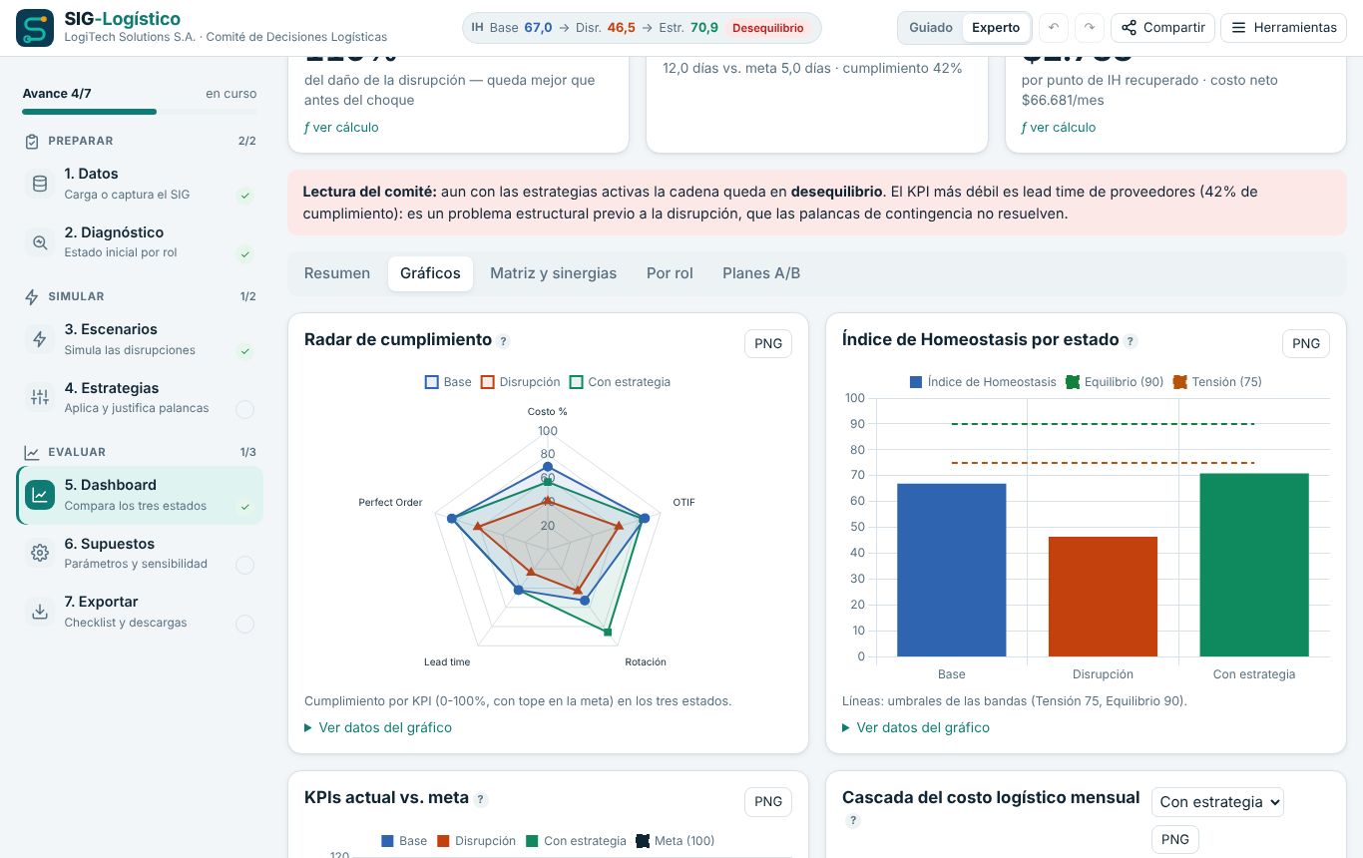
Task: Select the magnifier icon for step 2 Diagnóstico
Action: click(x=40, y=242)
